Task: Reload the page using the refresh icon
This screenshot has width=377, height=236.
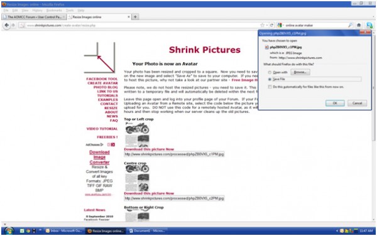Action: click(271, 25)
